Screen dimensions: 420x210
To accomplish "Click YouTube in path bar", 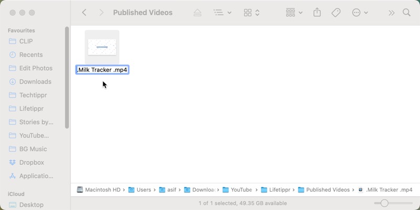I will tap(237, 190).
